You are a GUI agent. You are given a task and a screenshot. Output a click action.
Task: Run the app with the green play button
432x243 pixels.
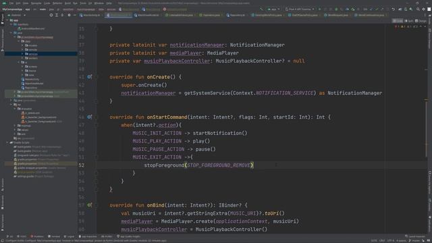coord(319,9)
